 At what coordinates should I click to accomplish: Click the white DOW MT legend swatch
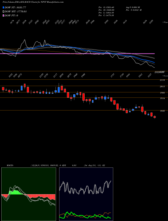[3, 11]
